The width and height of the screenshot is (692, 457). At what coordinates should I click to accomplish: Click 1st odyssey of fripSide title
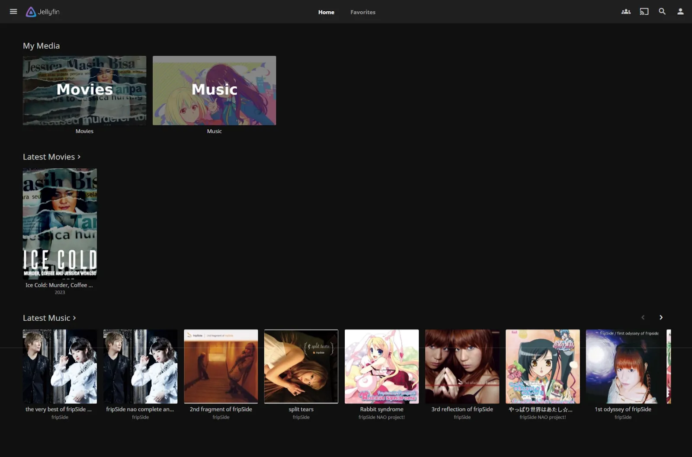click(623, 409)
